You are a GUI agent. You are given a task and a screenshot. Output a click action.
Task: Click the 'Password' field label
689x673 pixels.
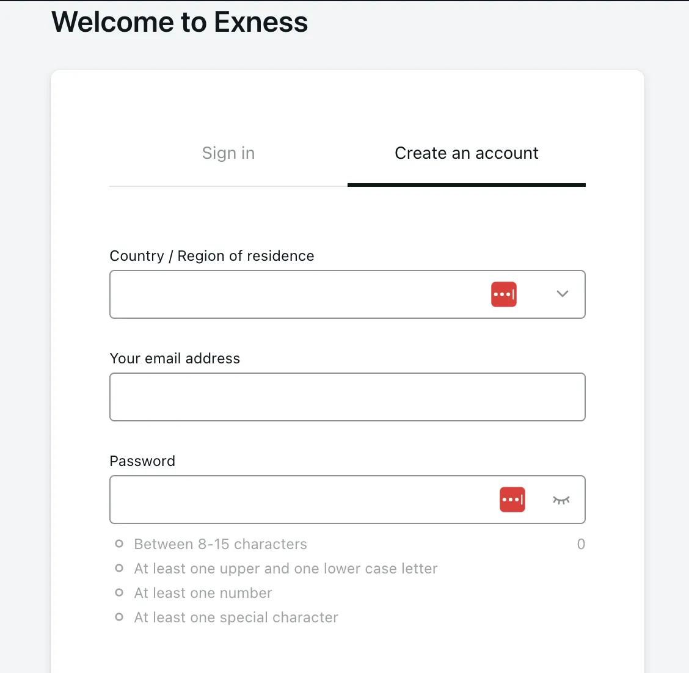click(x=142, y=461)
